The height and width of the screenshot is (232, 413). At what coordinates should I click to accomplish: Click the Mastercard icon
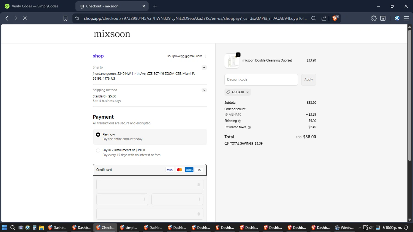coord(180,170)
